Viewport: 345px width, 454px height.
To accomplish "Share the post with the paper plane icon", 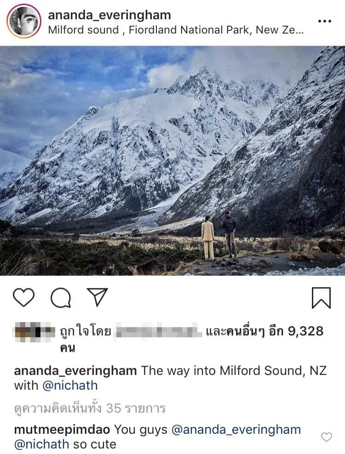I will (98, 297).
